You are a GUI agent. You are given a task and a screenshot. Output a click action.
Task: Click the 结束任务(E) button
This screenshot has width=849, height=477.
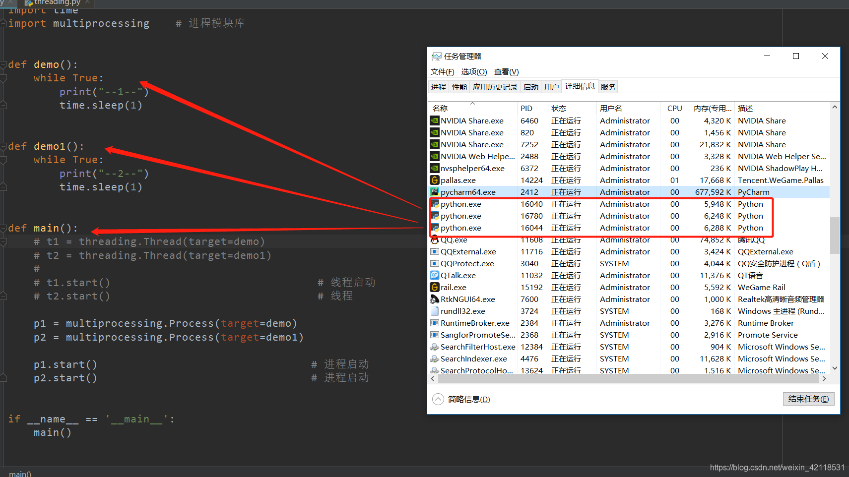pyautogui.click(x=808, y=399)
